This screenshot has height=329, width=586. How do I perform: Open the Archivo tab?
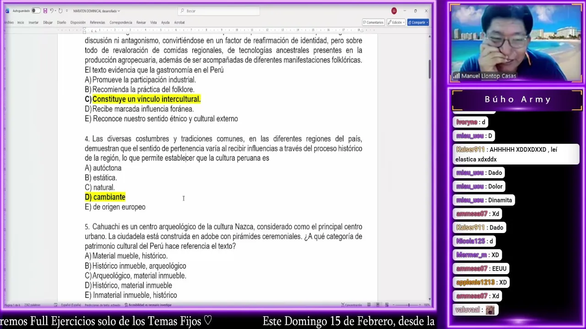[9, 22]
